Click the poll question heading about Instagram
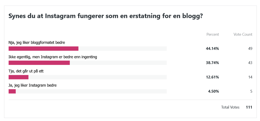This screenshot has height=121, width=260. click(x=106, y=16)
